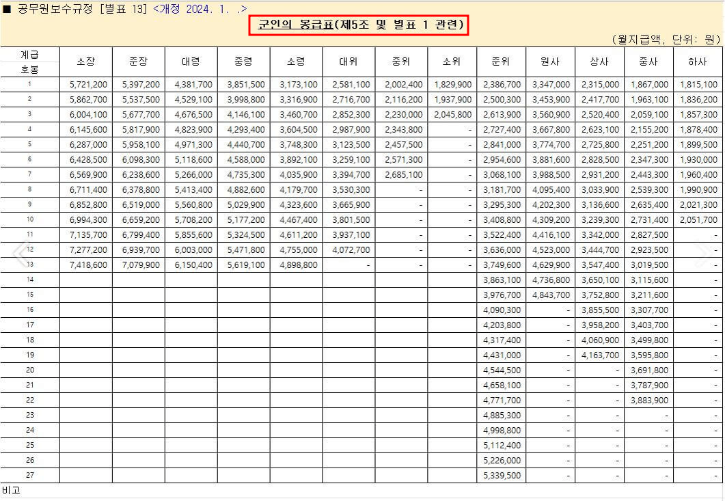Select the 소장 column header

[x=86, y=62]
